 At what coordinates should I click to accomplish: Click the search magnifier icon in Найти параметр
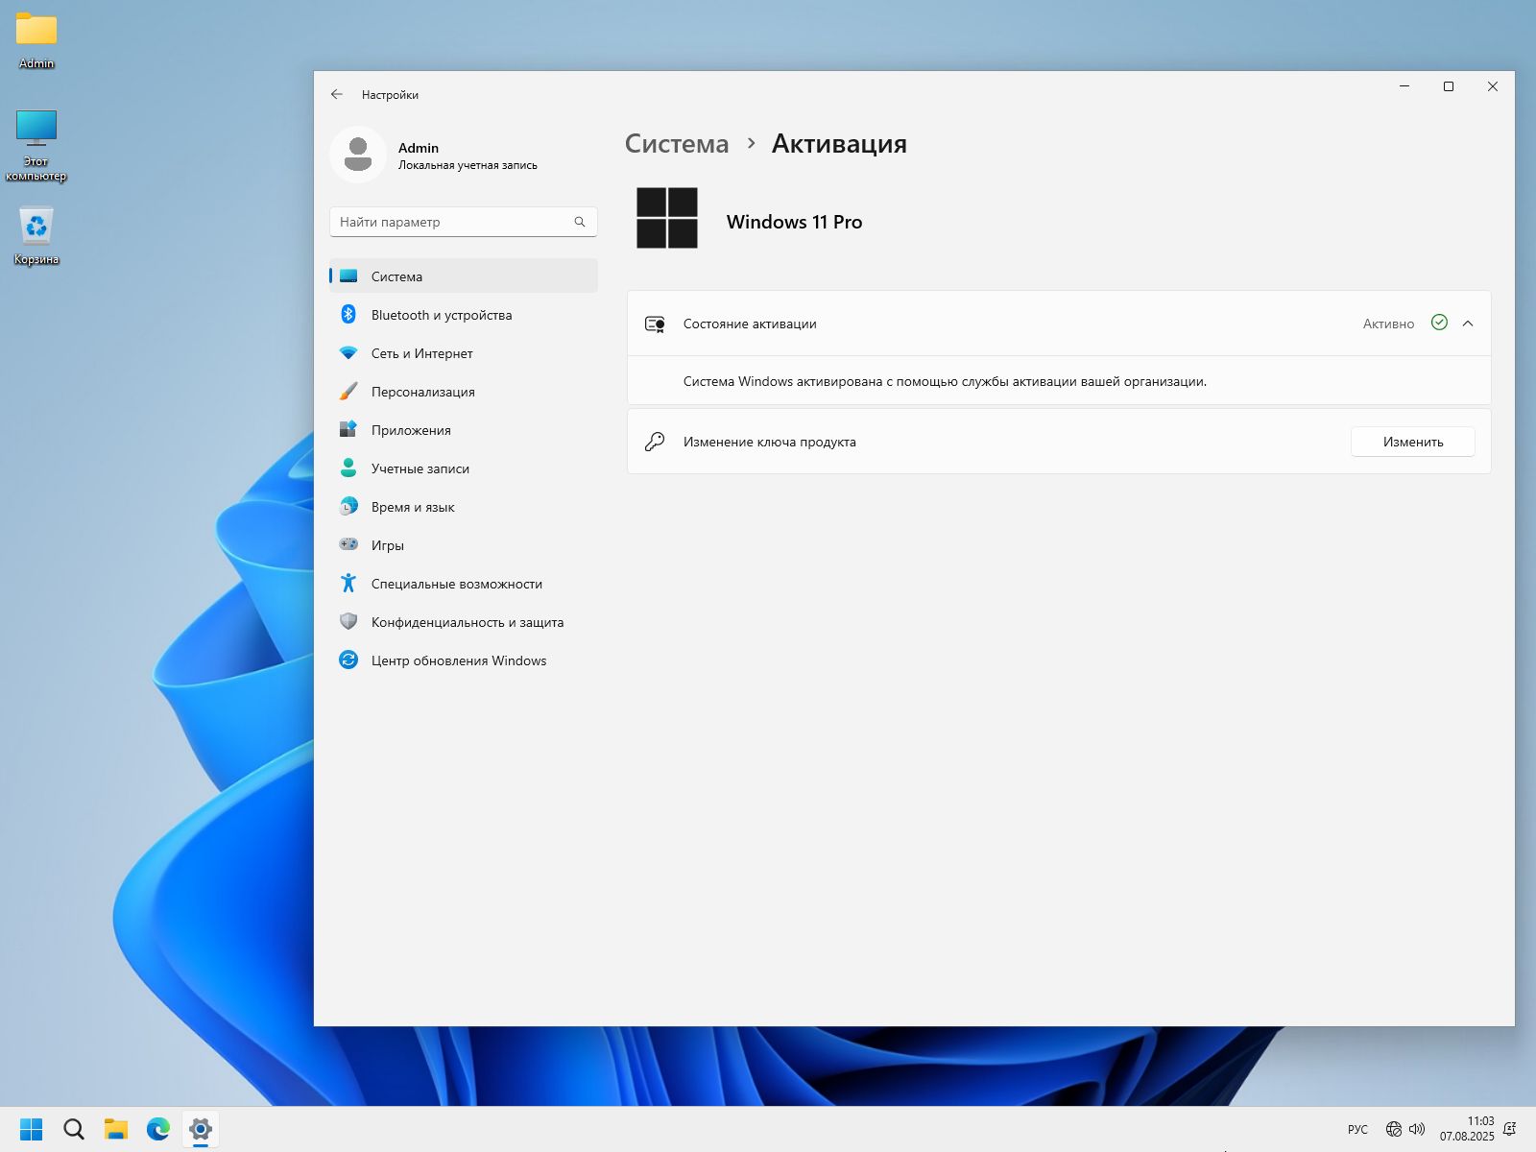580,222
